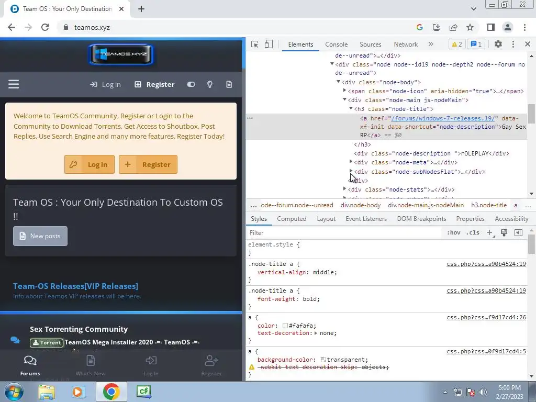Bookmark this page with the star icon
The height and width of the screenshot is (402, 536).
point(470,27)
